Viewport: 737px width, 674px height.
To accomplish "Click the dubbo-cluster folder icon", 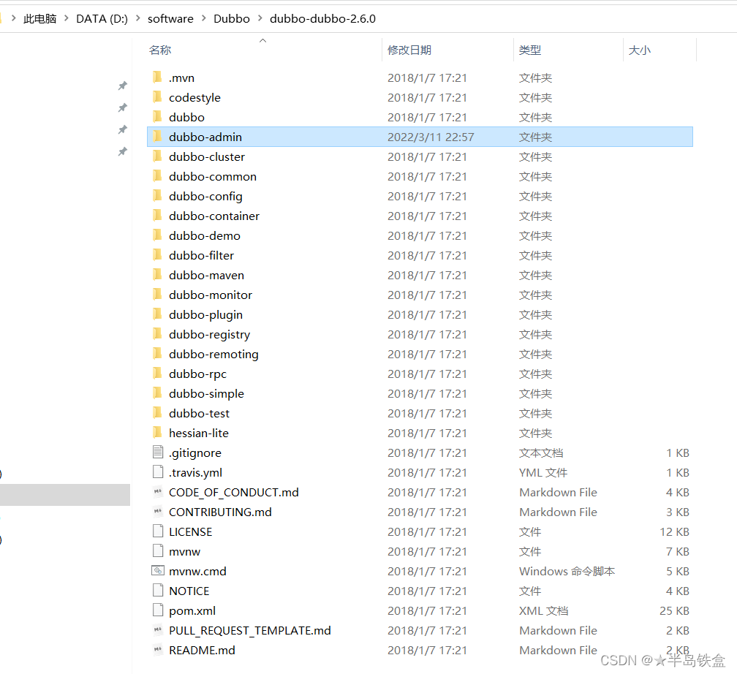I will (x=157, y=156).
